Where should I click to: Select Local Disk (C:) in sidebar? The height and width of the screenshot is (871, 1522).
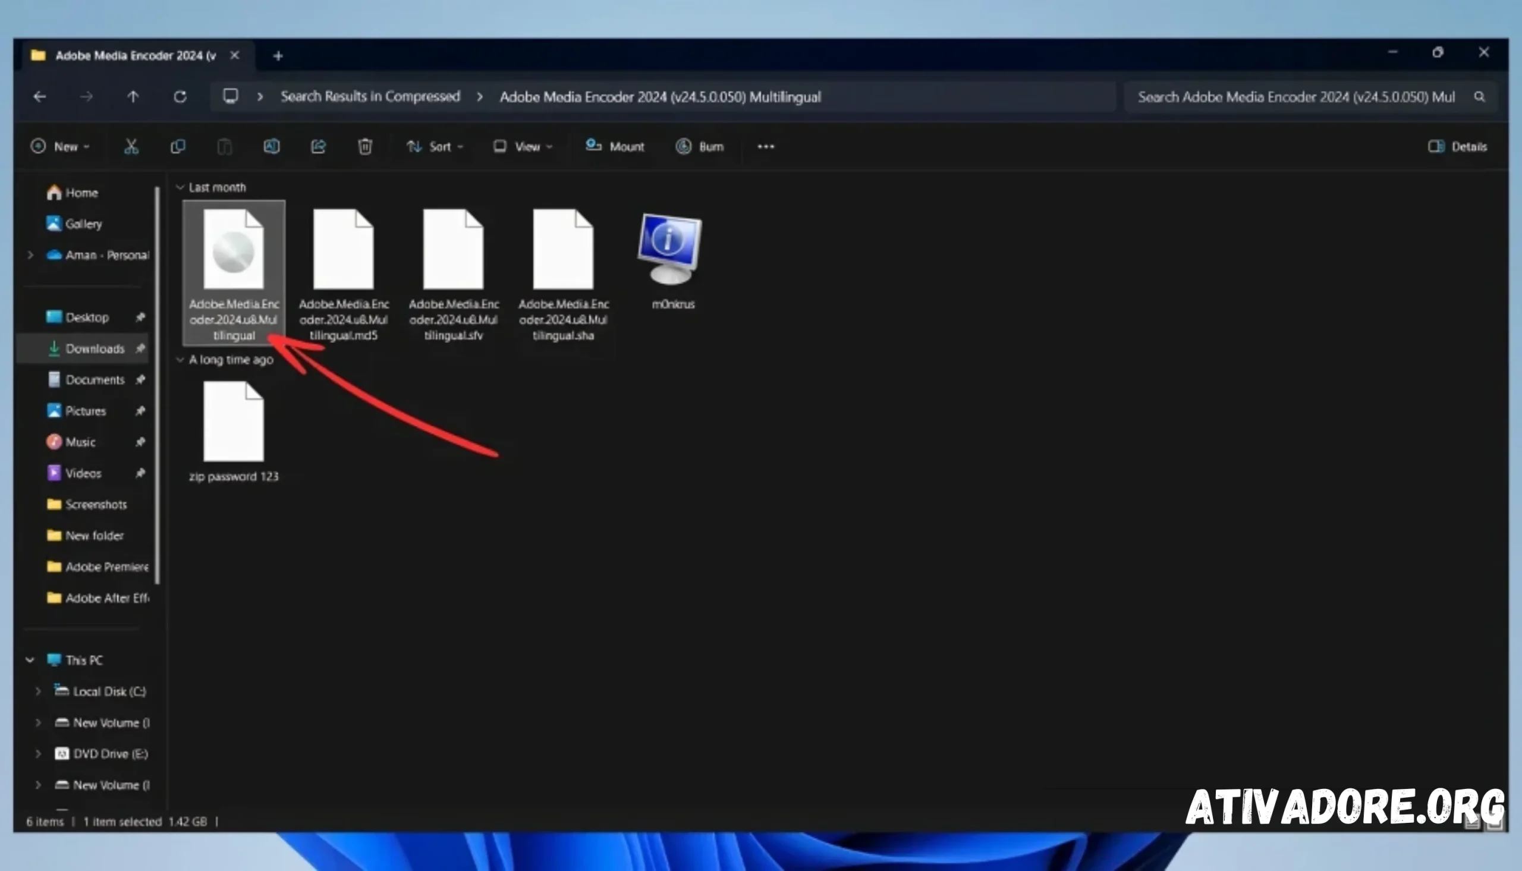(100, 691)
